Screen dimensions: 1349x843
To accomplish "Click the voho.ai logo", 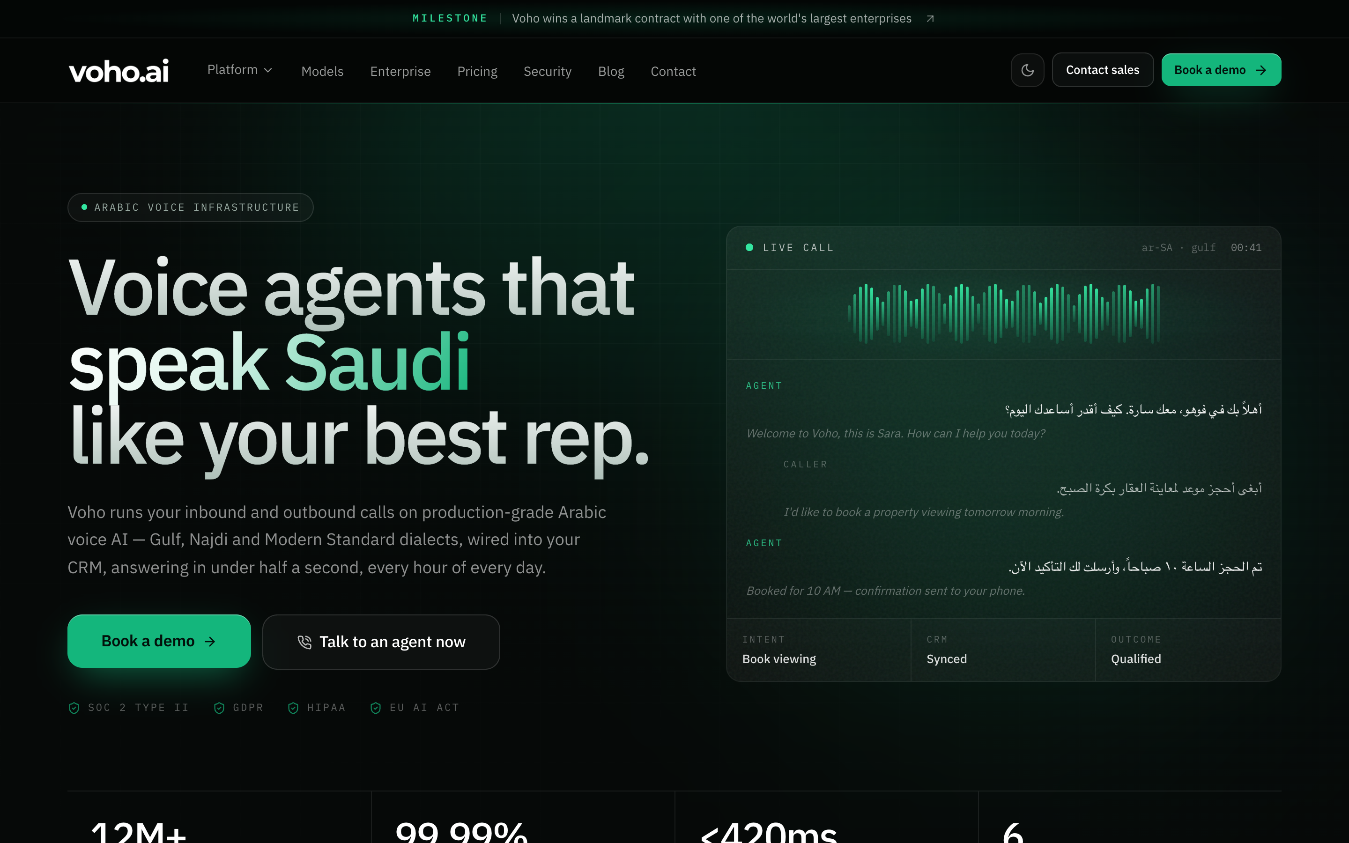I will (119, 71).
